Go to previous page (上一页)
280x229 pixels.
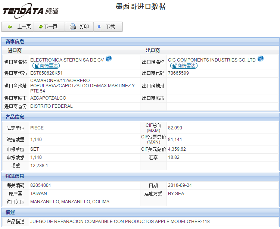tap(19, 27)
